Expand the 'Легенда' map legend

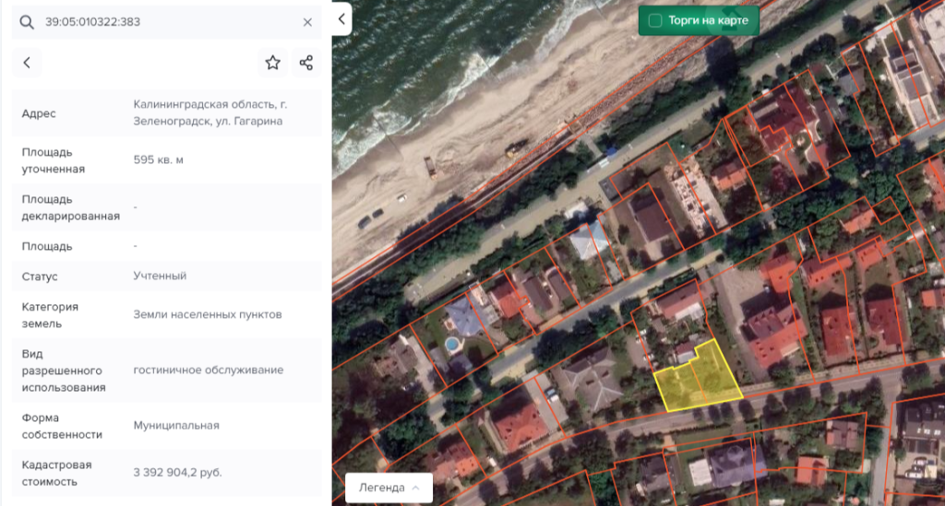tap(382, 488)
